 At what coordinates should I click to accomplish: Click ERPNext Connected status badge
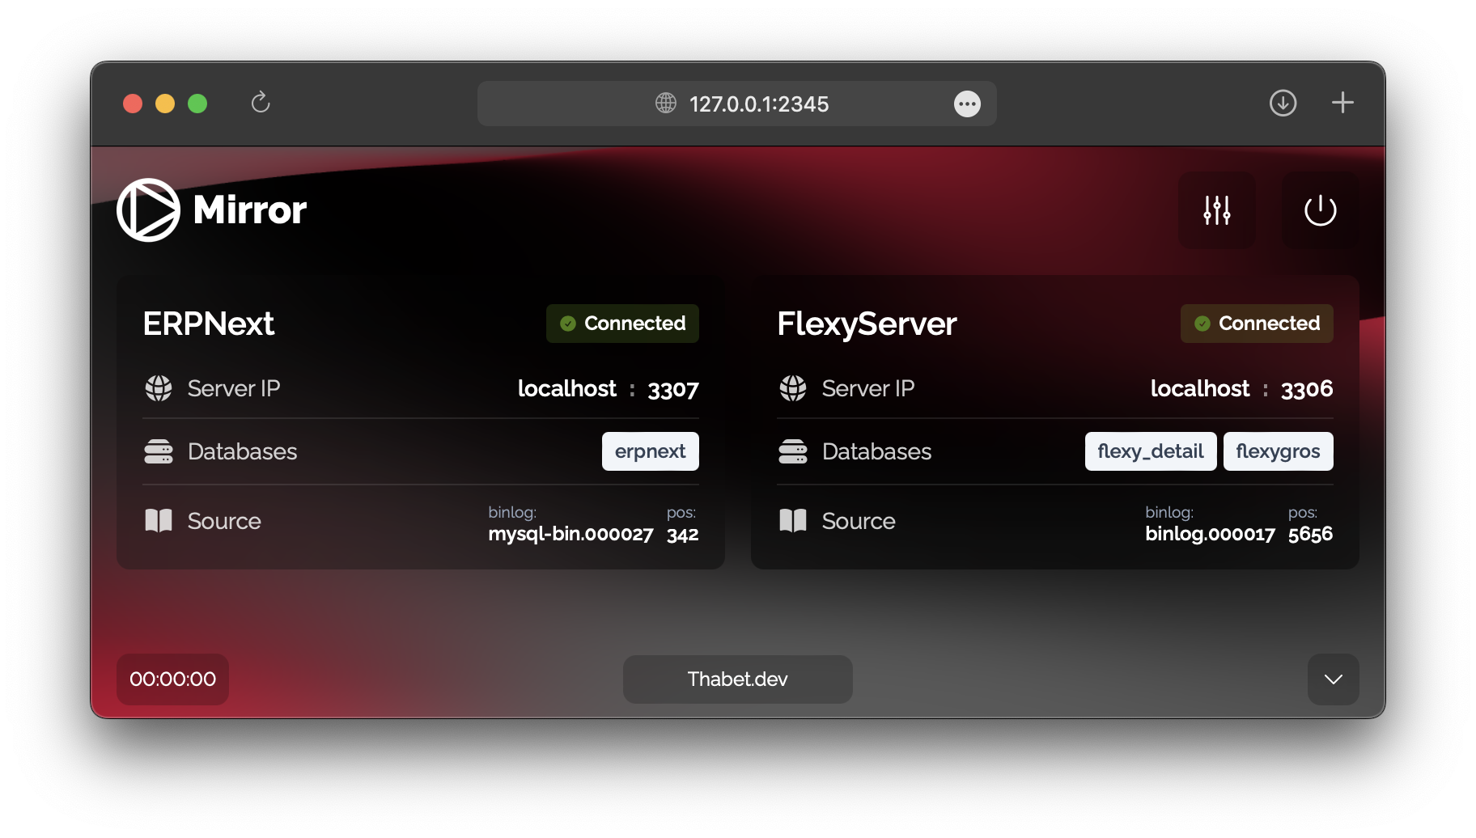point(622,324)
